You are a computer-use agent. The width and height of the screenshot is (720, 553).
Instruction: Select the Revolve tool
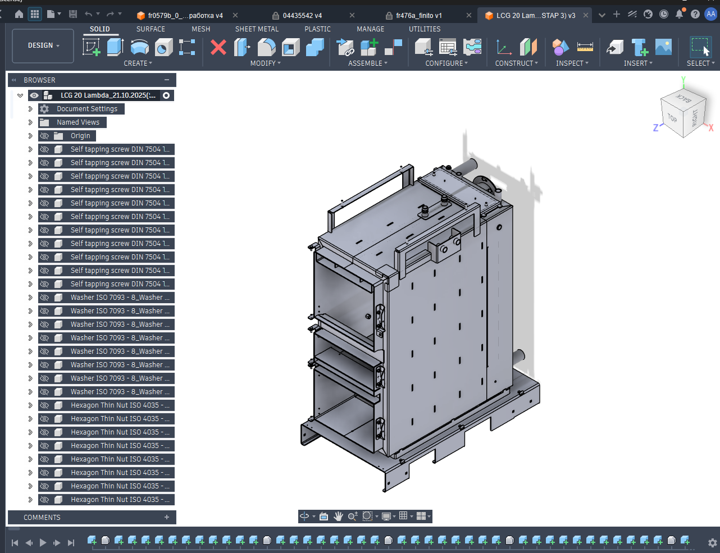pos(139,47)
